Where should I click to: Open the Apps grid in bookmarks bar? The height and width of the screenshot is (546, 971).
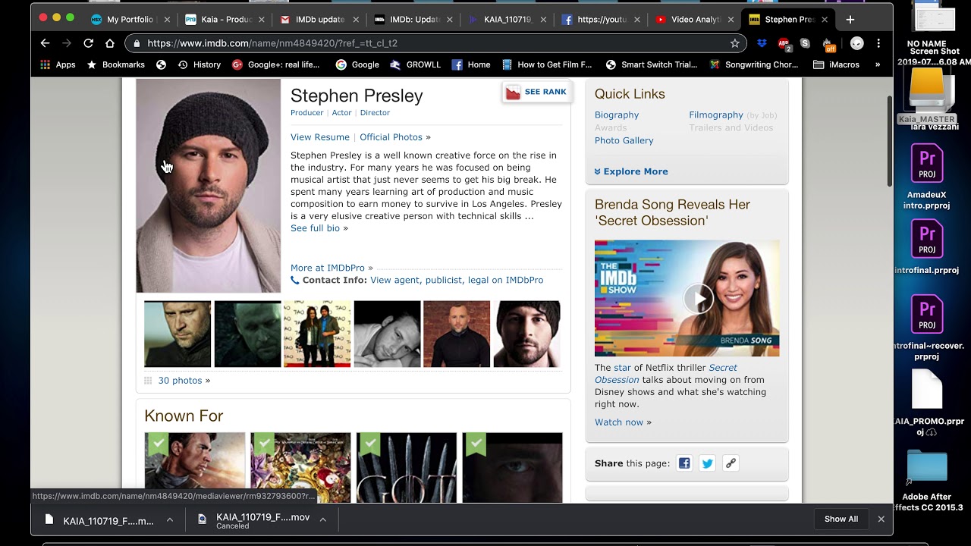pos(58,64)
